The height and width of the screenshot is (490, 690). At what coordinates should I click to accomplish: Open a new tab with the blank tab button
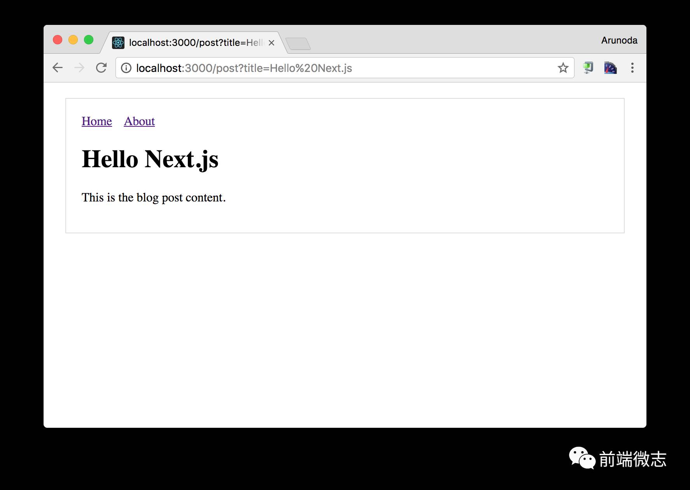click(x=298, y=44)
